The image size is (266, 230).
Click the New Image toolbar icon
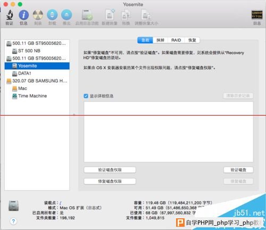pyautogui.click(x=110, y=14)
